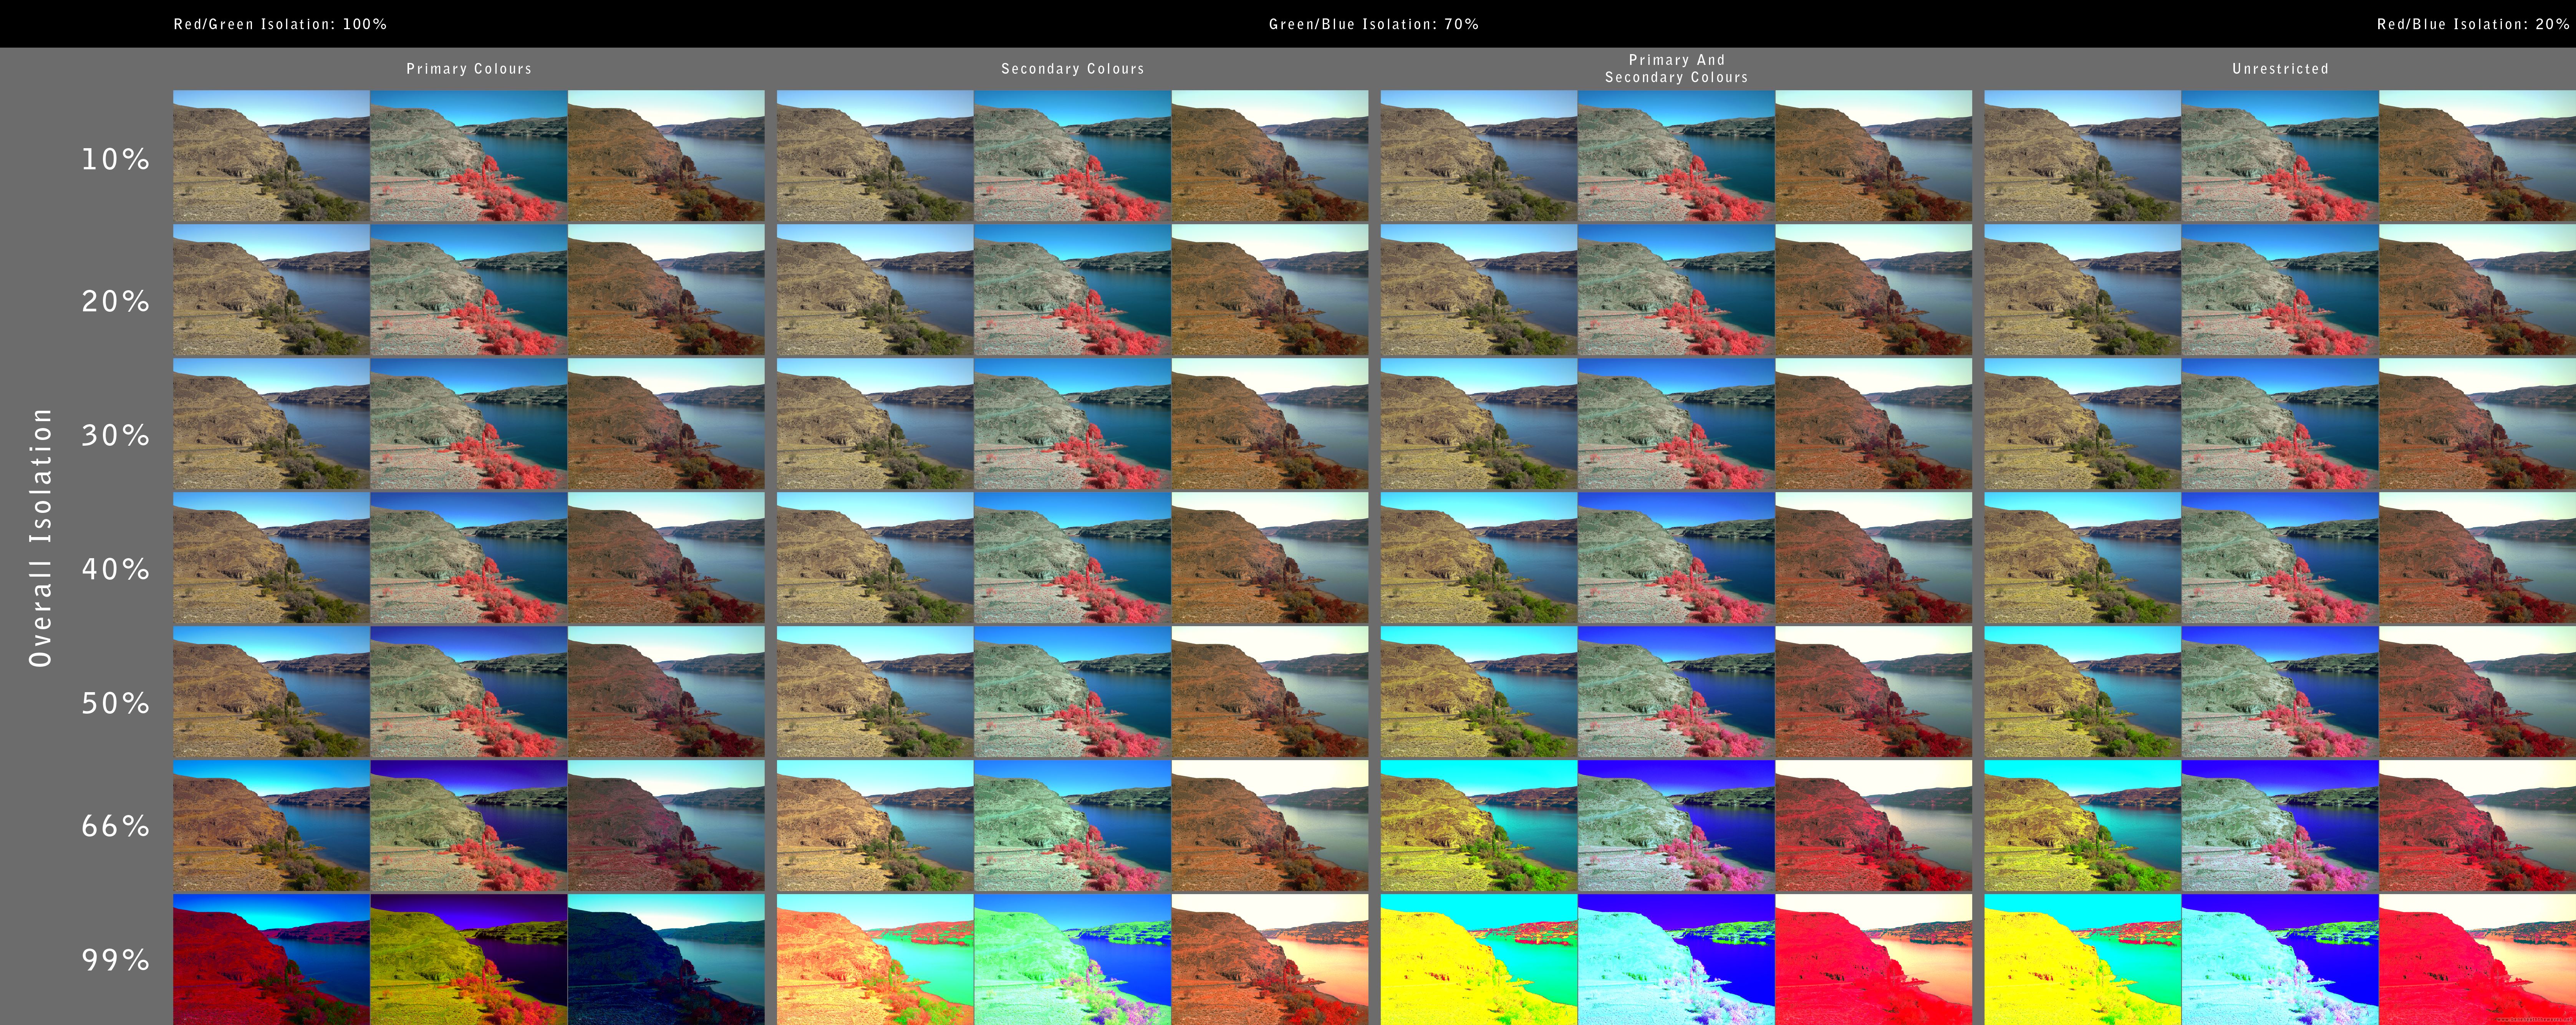Select 50% Unrestricted reddish-hill thumbnail

click(2478, 692)
